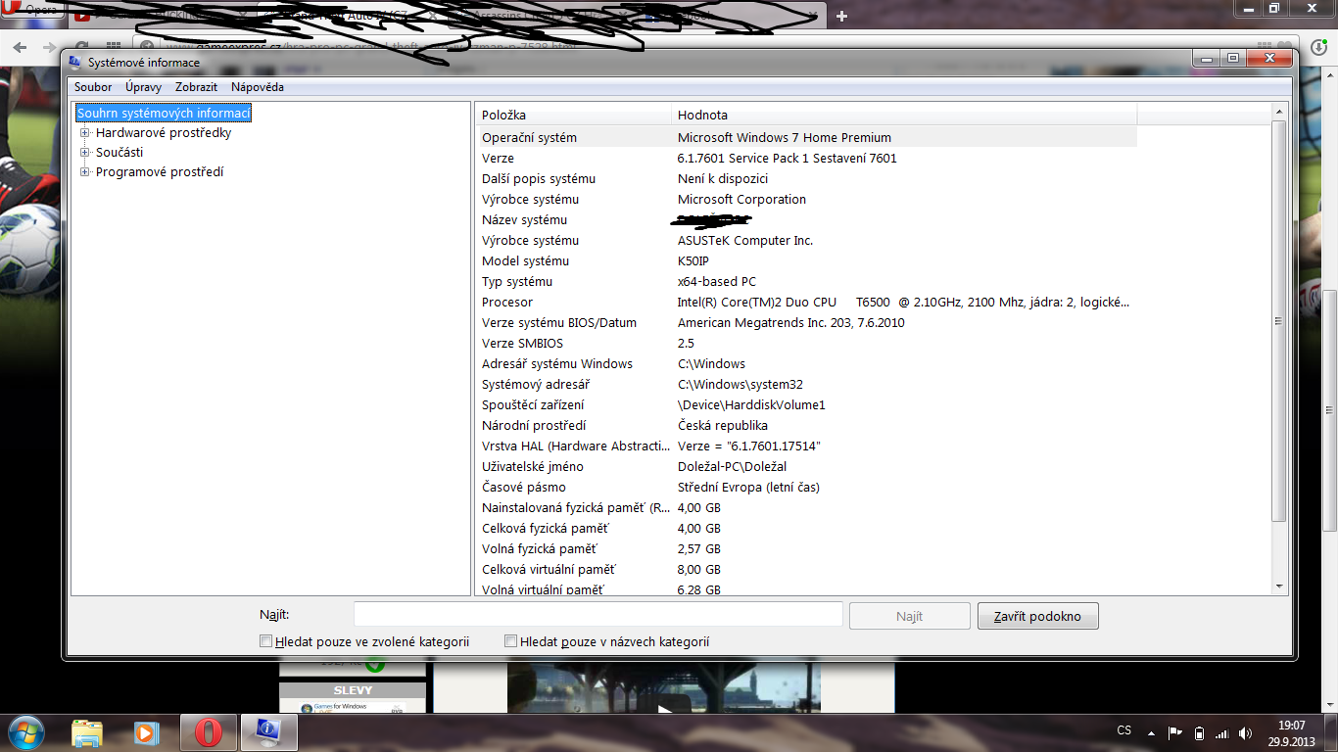
Task: Maximize the Systémové informace window
Action: [1232, 59]
